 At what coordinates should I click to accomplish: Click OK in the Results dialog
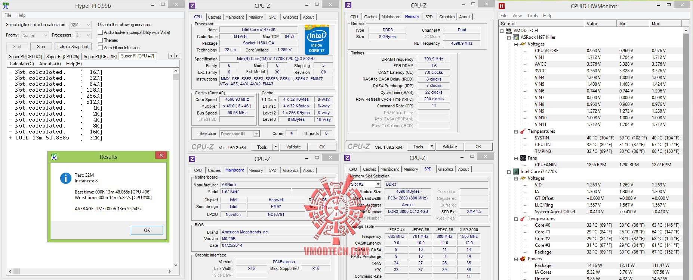point(147,230)
